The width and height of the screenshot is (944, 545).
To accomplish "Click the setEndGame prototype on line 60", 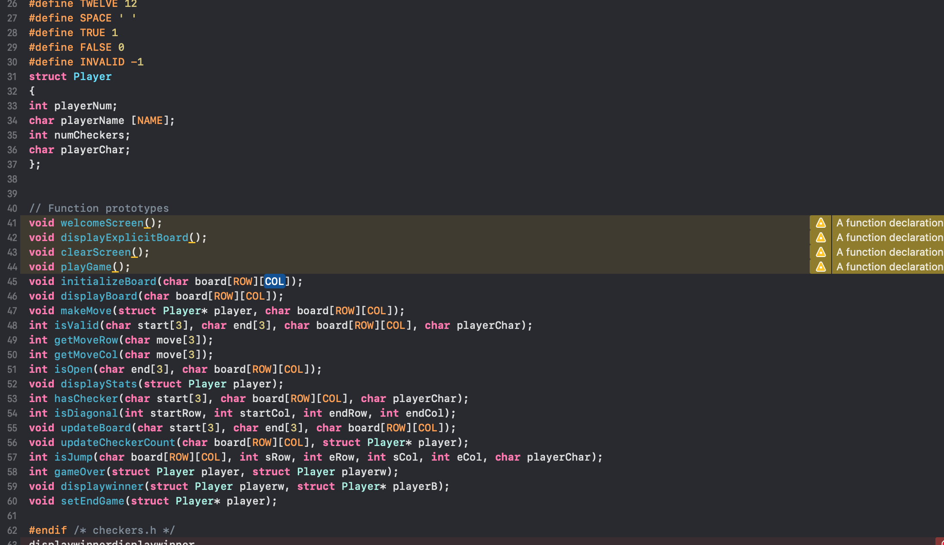I will pos(92,501).
